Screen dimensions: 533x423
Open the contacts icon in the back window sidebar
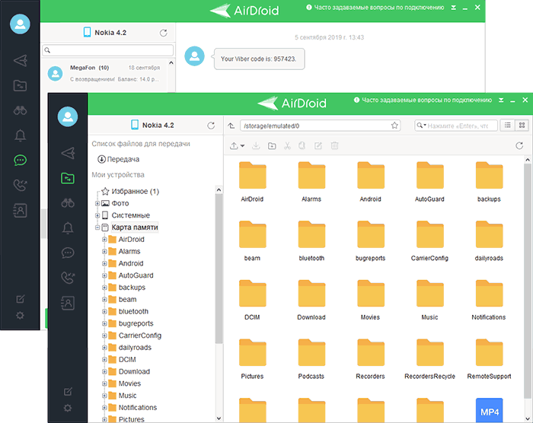click(x=20, y=211)
